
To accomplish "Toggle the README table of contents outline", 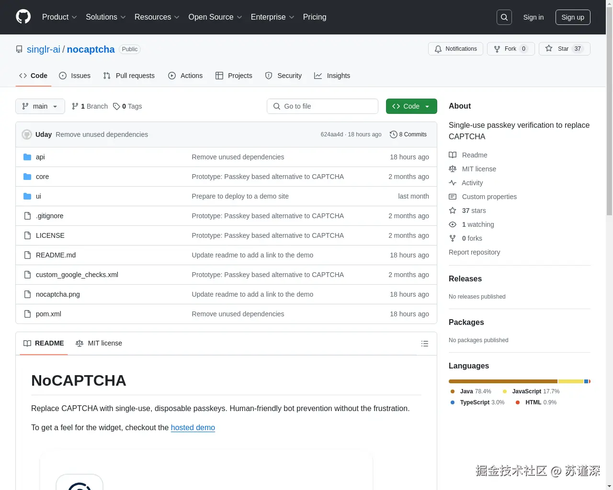I will [x=425, y=343].
